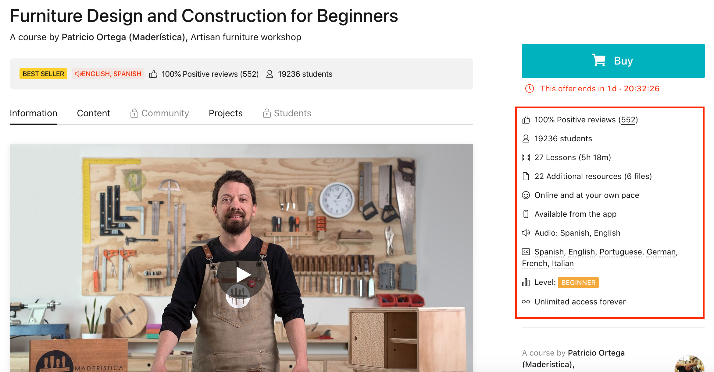Open the Content tab

point(93,113)
